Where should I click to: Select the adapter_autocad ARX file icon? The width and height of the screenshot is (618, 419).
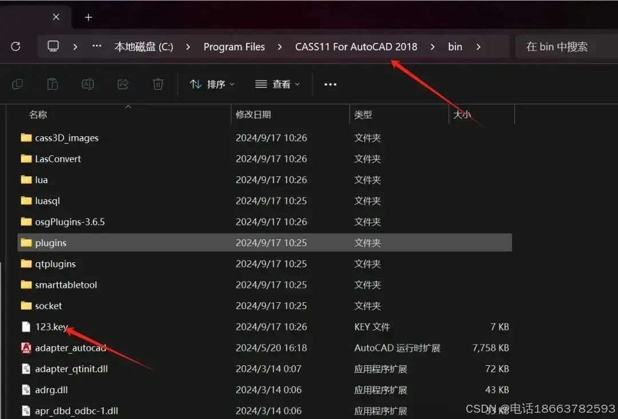[x=26, y=347]
